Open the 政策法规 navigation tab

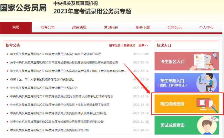click(x=79, y=27)
